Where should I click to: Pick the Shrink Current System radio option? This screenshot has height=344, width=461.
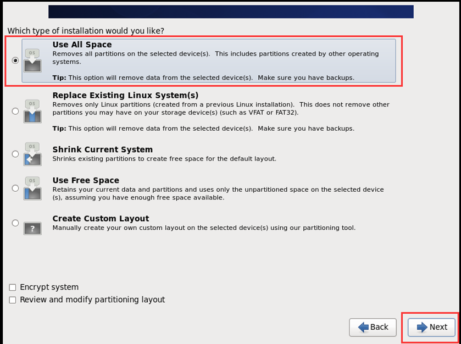pyautogui.click(x=15, y=154)
